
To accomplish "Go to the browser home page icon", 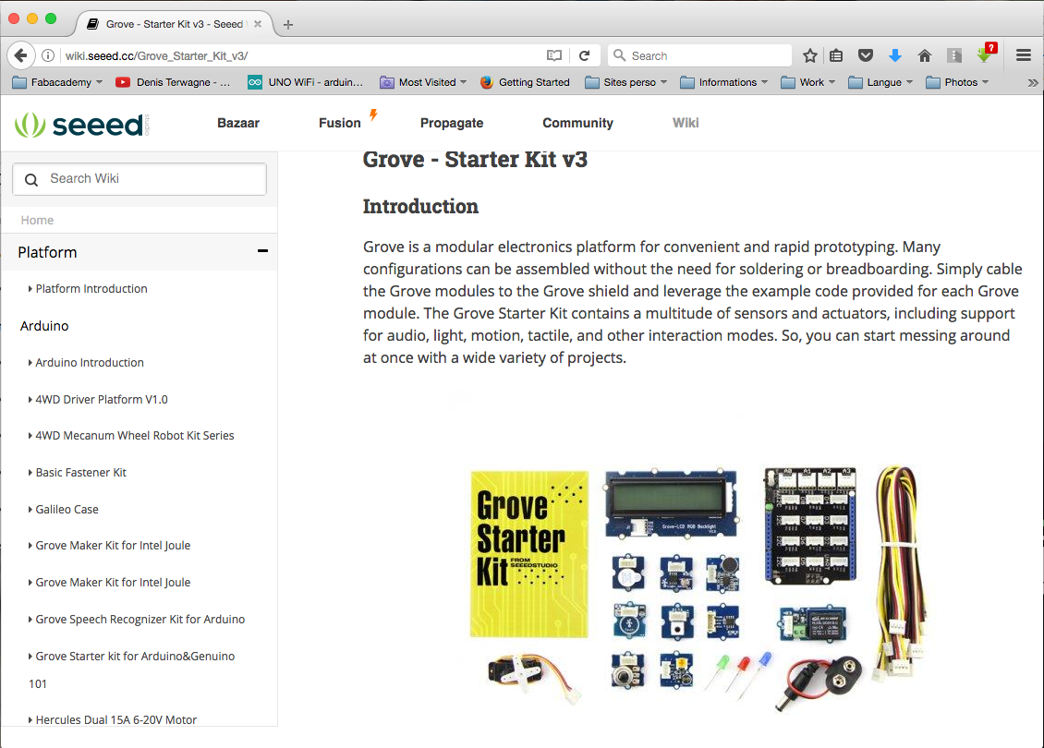I will [x=924, y=56].
